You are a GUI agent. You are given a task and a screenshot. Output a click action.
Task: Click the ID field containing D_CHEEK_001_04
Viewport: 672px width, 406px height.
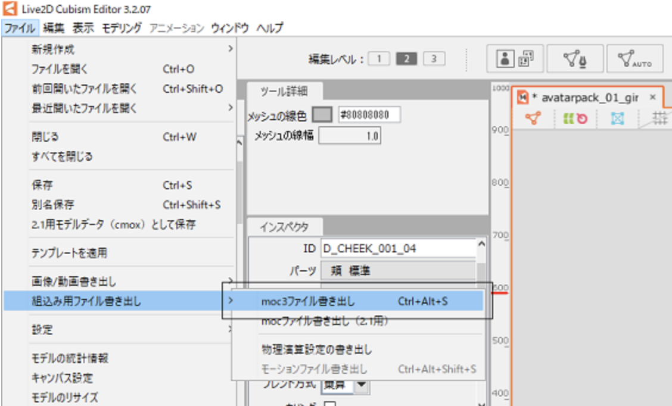click(x=397, y=249)
